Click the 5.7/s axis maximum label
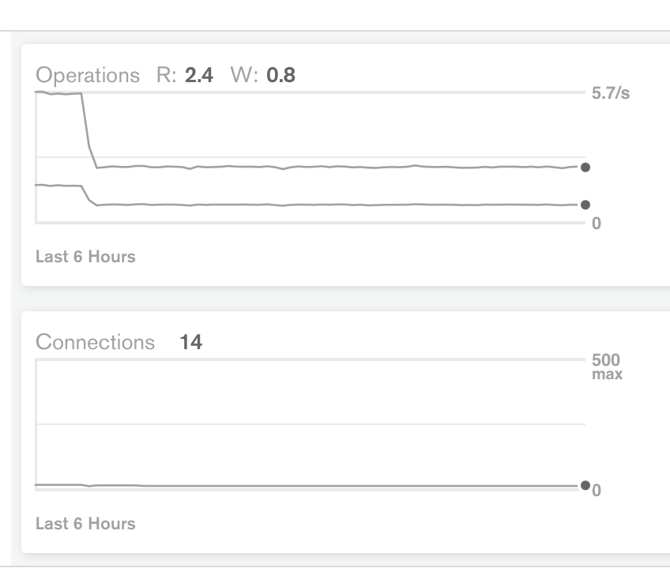 (x=611, y=93)
